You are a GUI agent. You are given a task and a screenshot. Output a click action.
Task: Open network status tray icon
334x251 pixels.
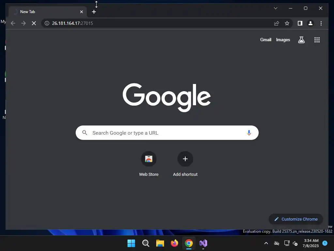pos(287,243)
